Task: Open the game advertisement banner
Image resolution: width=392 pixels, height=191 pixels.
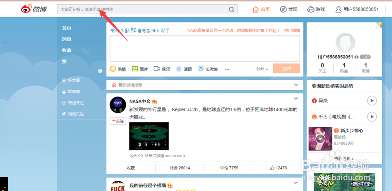Action: (344, 182)
